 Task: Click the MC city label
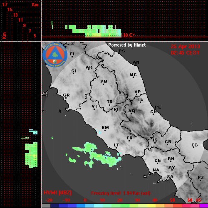coord(133,75)
